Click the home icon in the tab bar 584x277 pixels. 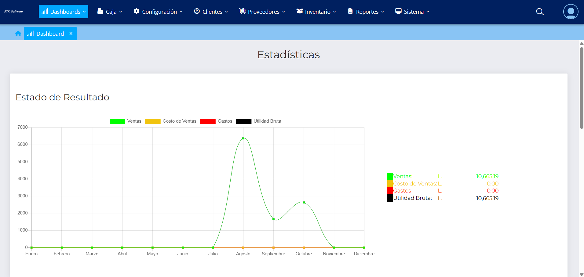click(x=18, y=34)
